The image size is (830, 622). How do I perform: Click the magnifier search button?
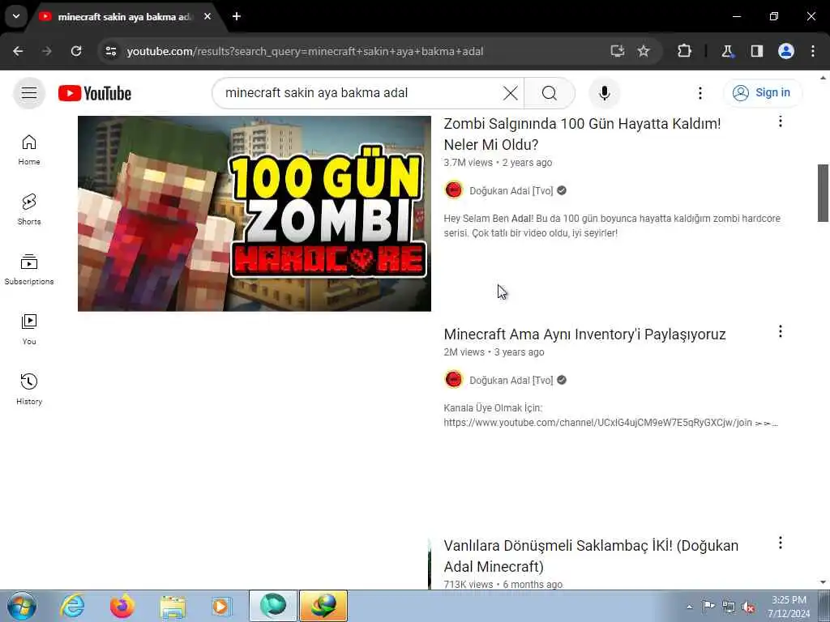click(x=550, y=93)
